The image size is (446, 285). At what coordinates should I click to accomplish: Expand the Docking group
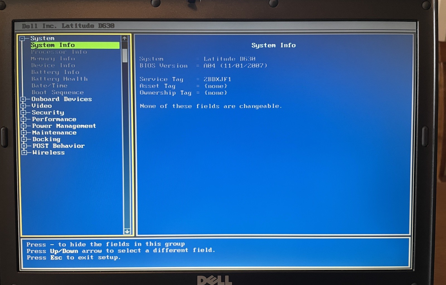tap(24, 139)
